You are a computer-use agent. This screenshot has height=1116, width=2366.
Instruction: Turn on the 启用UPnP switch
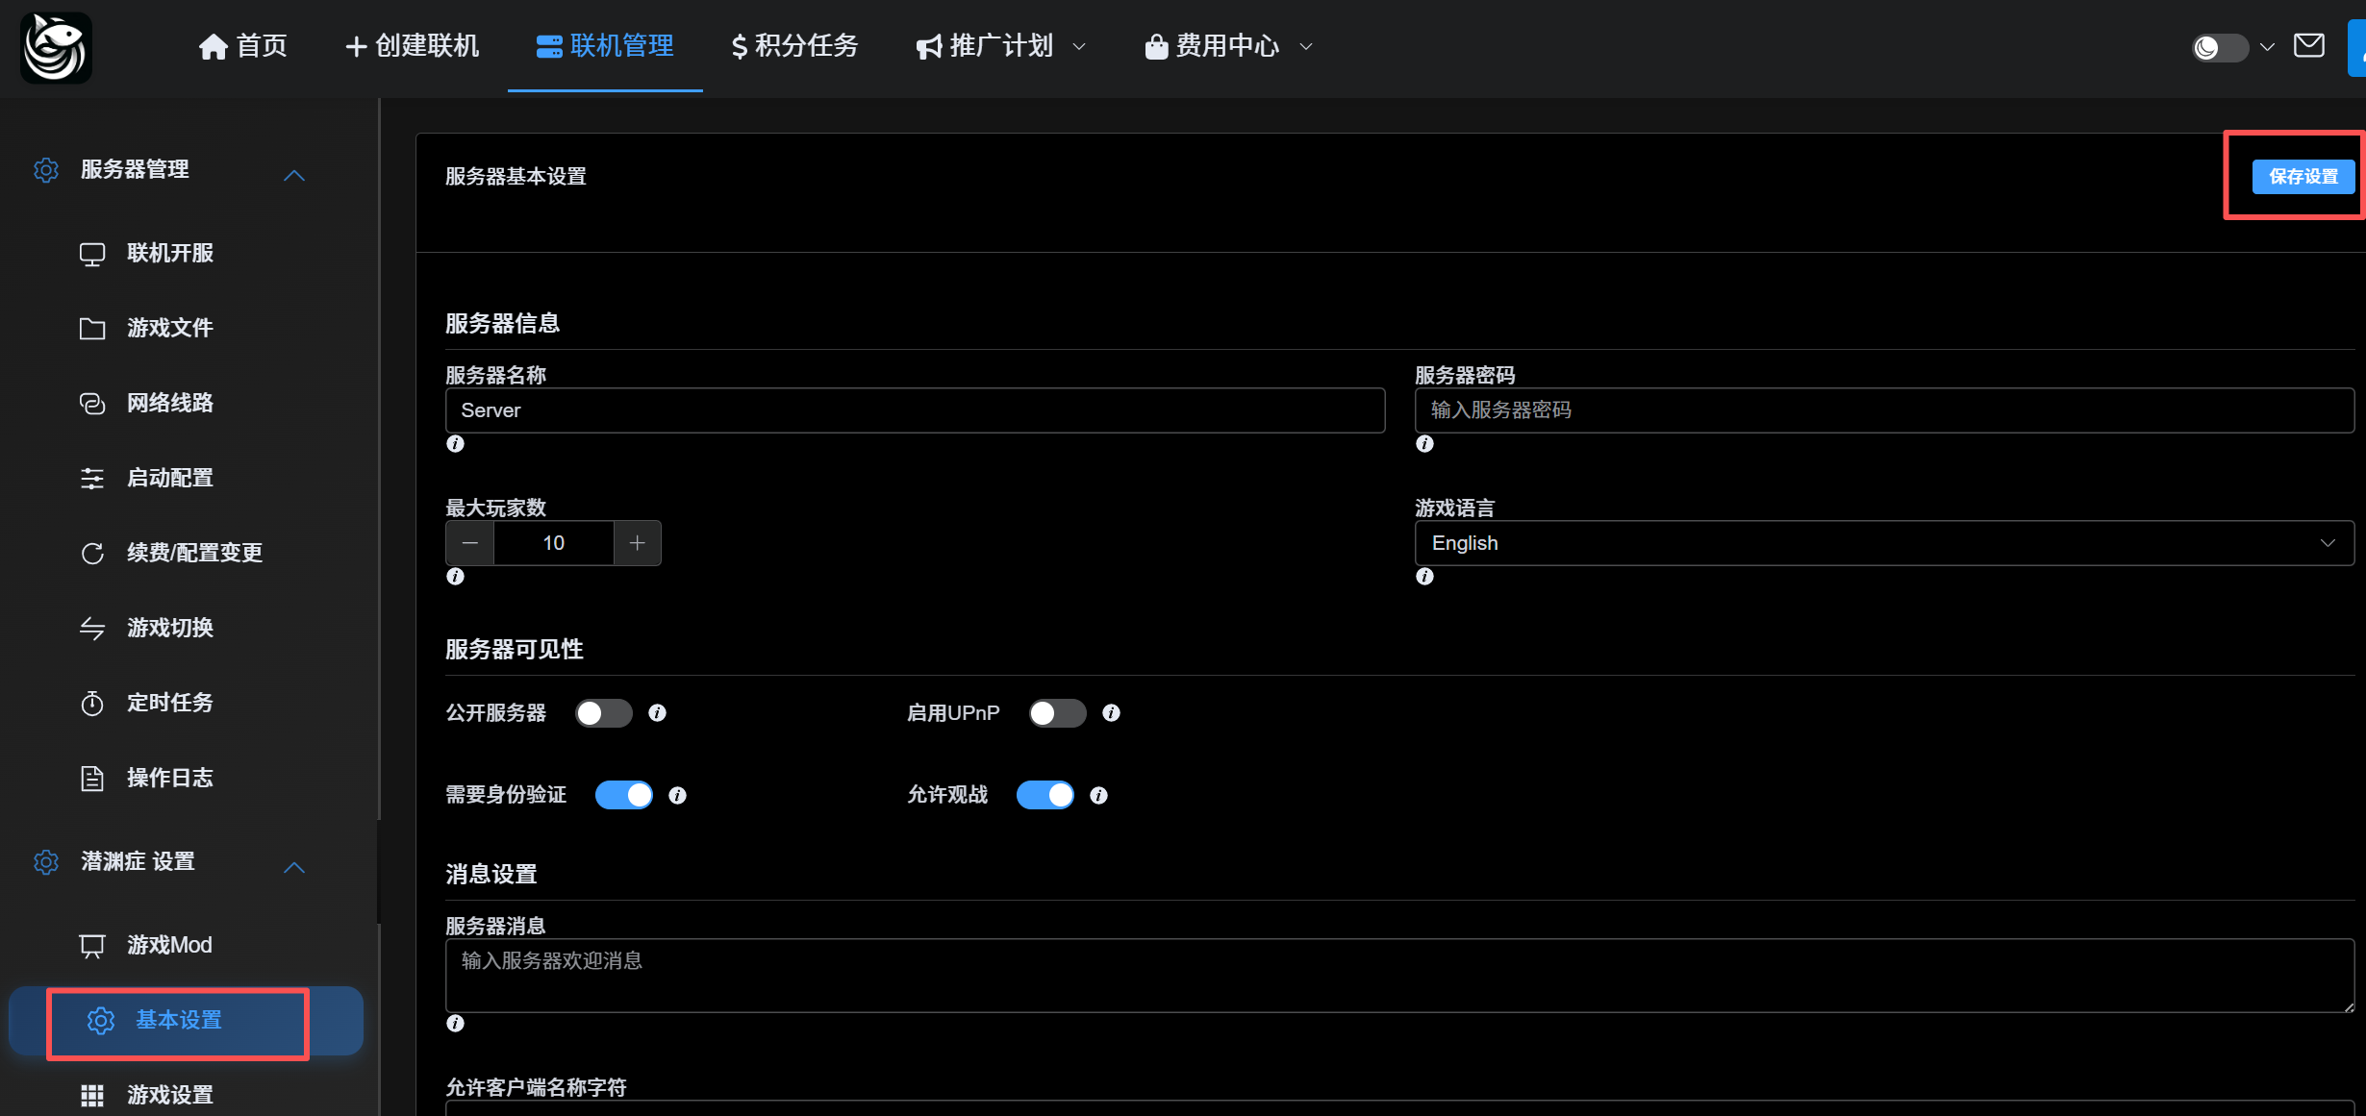pos(1057,712)
